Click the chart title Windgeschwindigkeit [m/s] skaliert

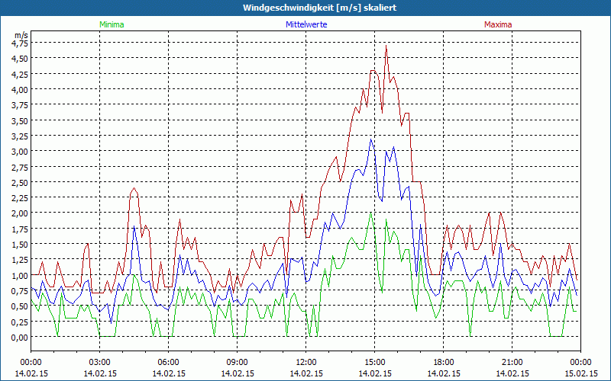click(319, 8)
